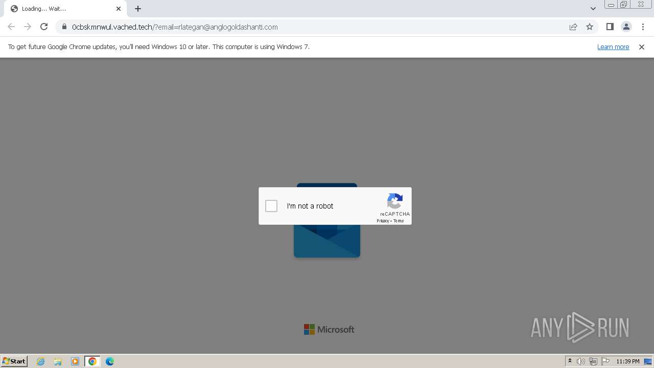Viewport: 654px width, 368px height.
Task: Switch to Chrome taskbar button
Action: [92, 361]
